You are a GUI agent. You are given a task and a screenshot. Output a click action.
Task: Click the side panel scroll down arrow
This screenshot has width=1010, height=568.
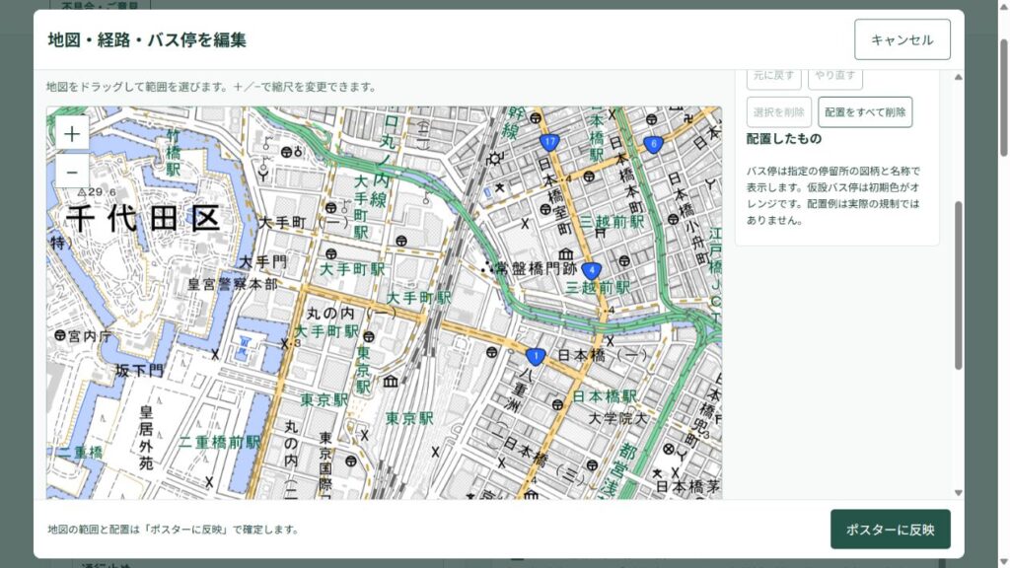click(958, 493)
